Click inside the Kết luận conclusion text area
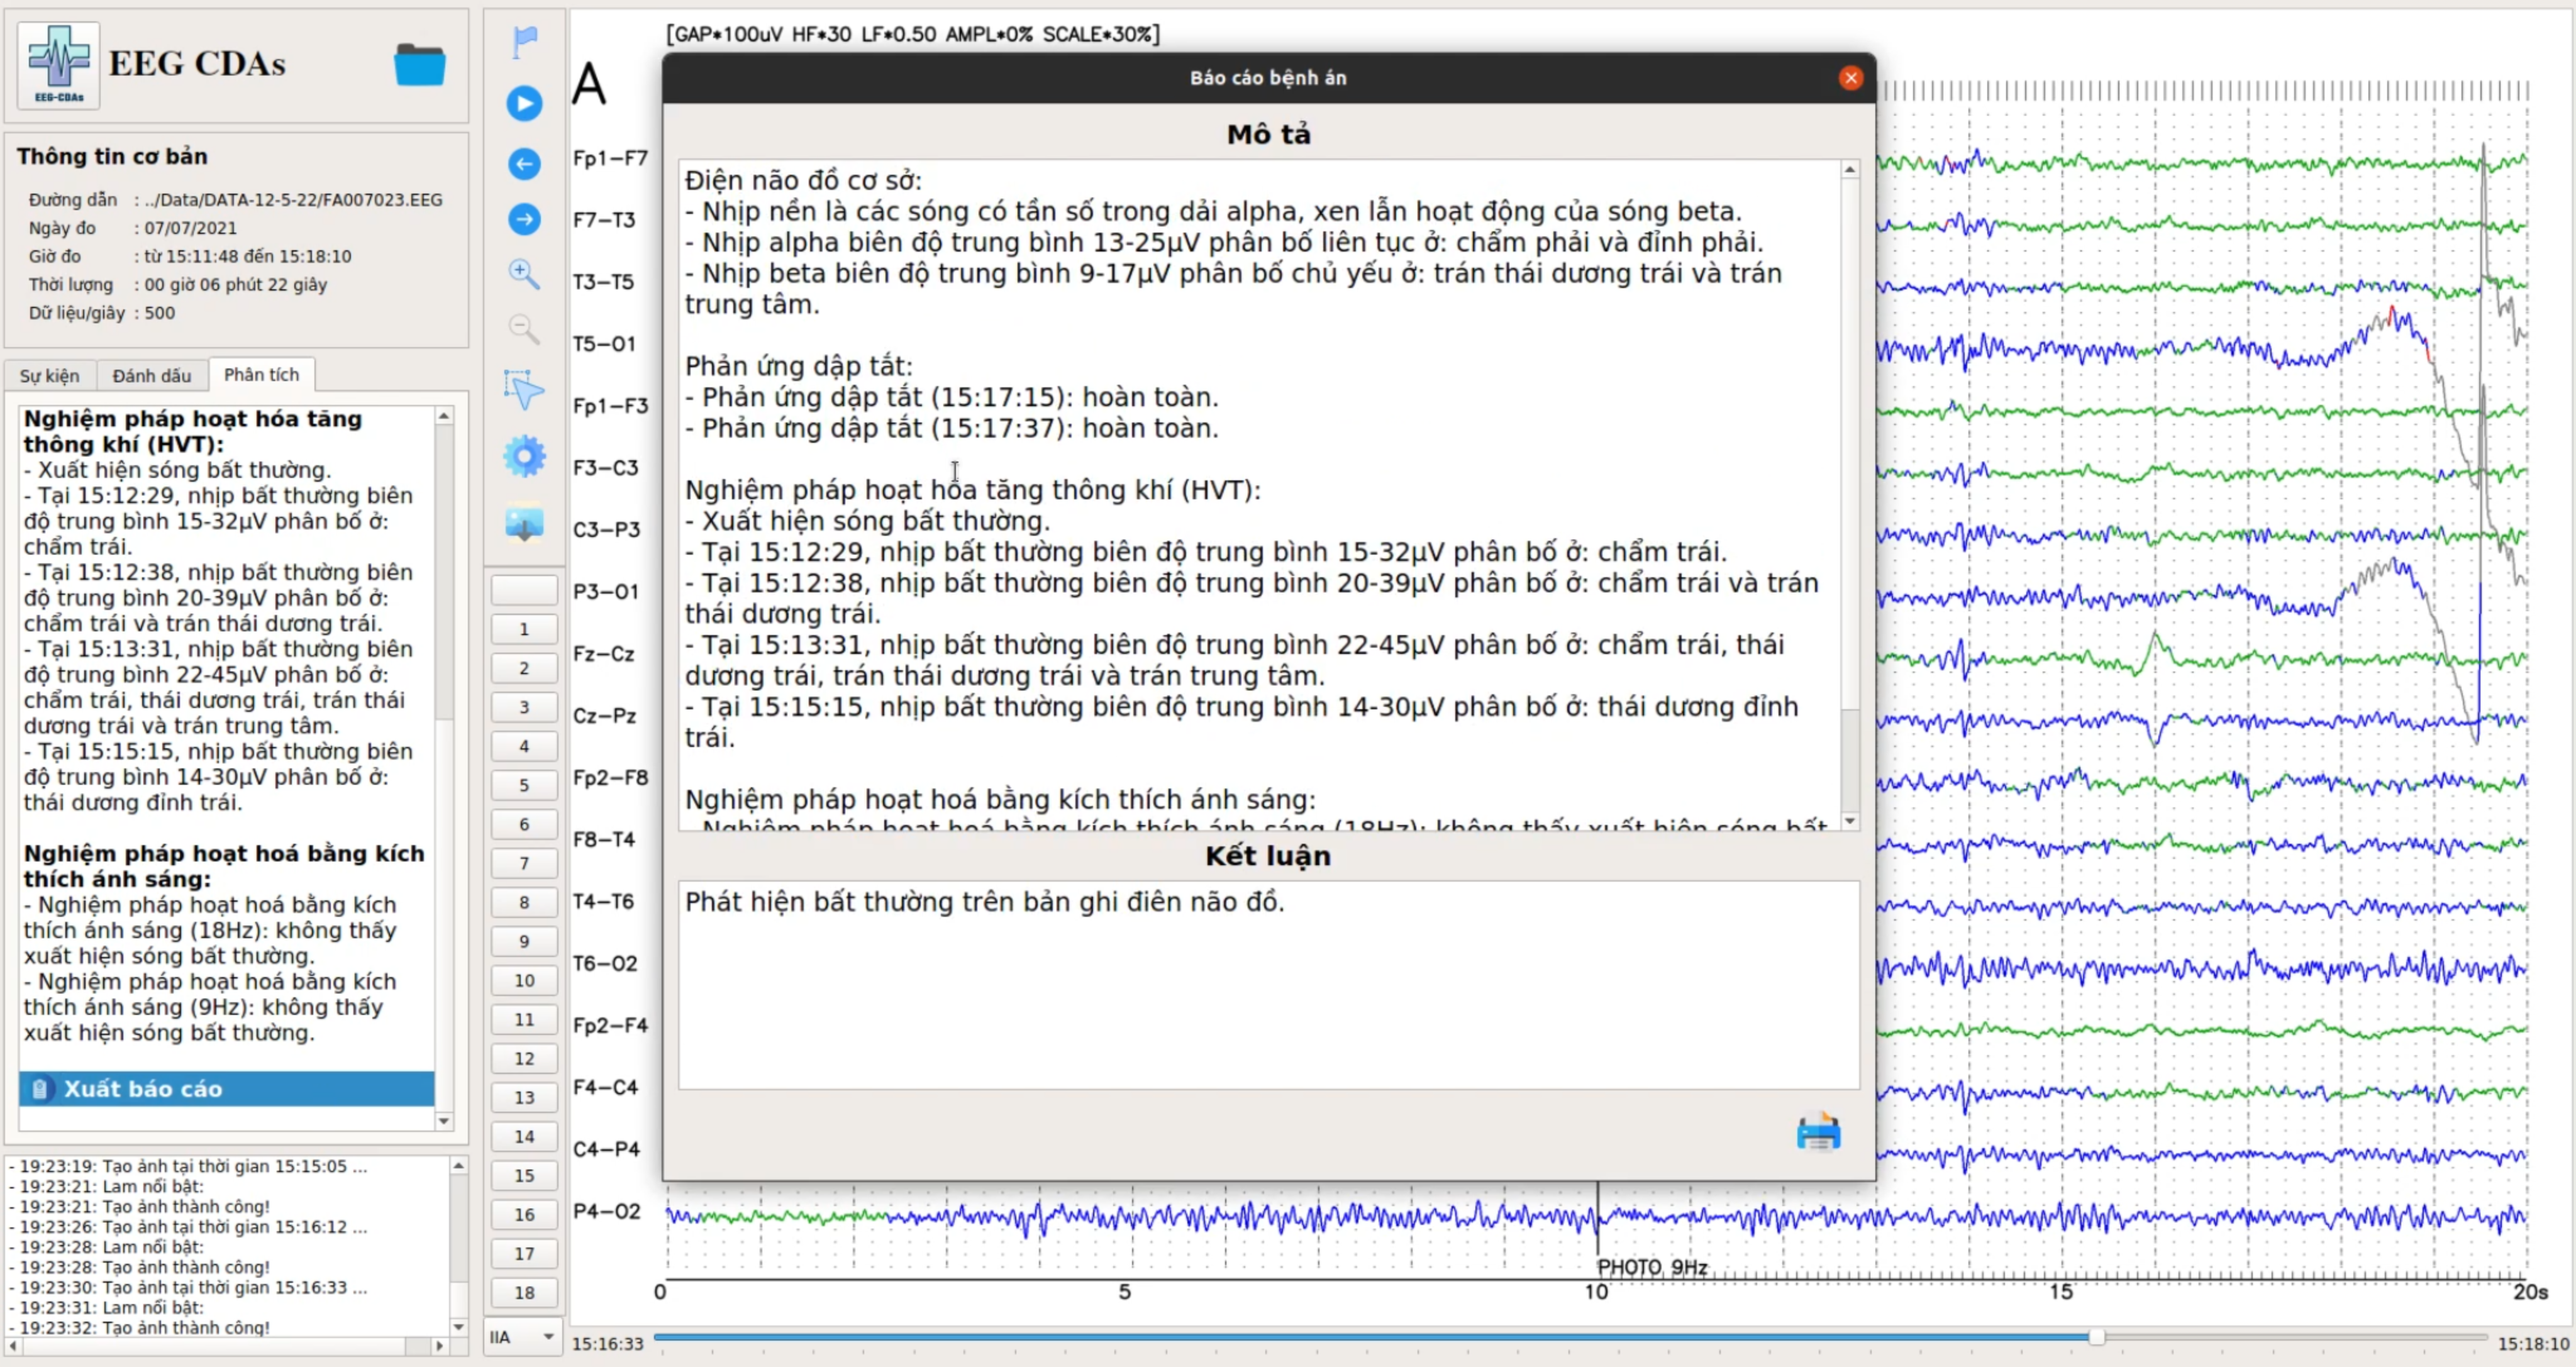The width and height of the screenshot is (2576, 1367). point(1268,985)
